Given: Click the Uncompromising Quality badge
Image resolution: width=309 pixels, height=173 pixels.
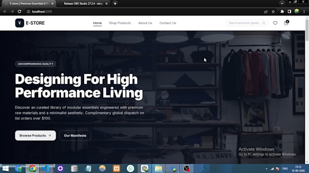Looking at the screenshot, I should 35,64.
